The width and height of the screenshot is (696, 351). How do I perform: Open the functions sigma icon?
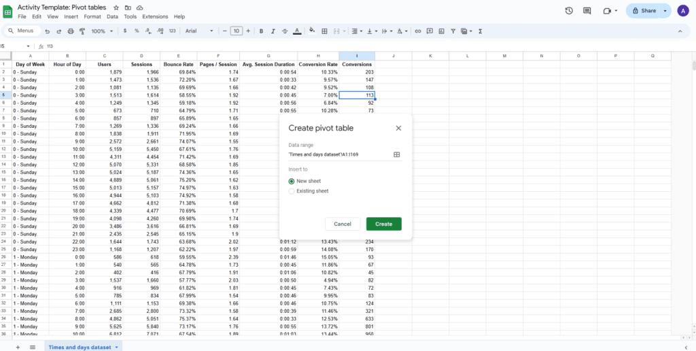pyautogui.click(x=481, y=31)
